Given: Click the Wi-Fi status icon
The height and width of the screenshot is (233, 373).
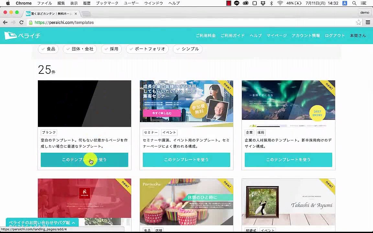Looking at the screenshot, I should click(x=280, y=3).
